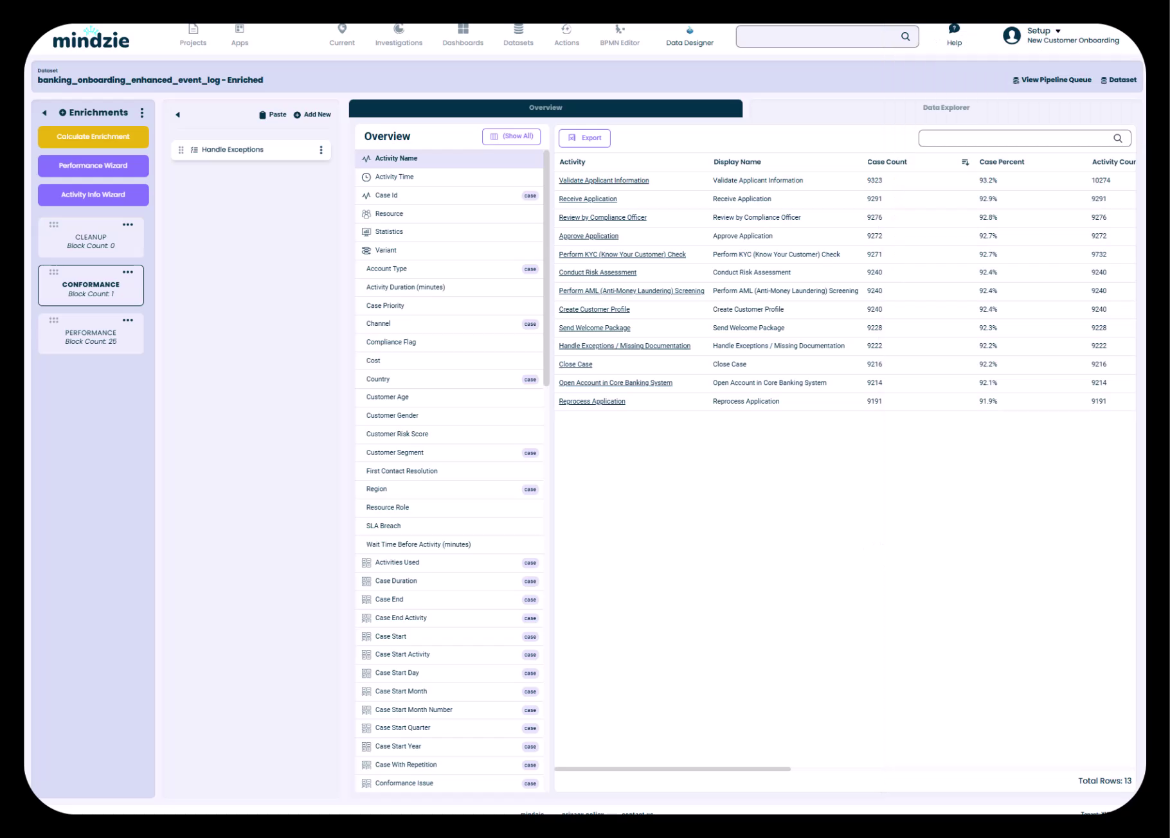Image resolution: width=1170 pixels, height=838 pixels.
Task: Open the CONFORMANCE block ellipsis menu
Action: click(128, 272)
